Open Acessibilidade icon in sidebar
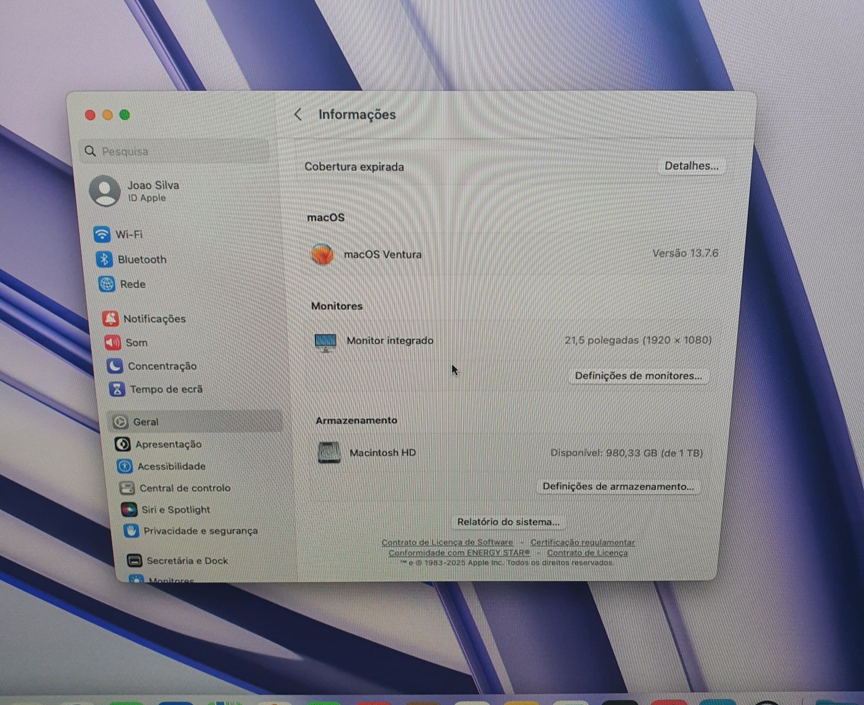Viewport: 864px width, 705px height. point(125,466)
